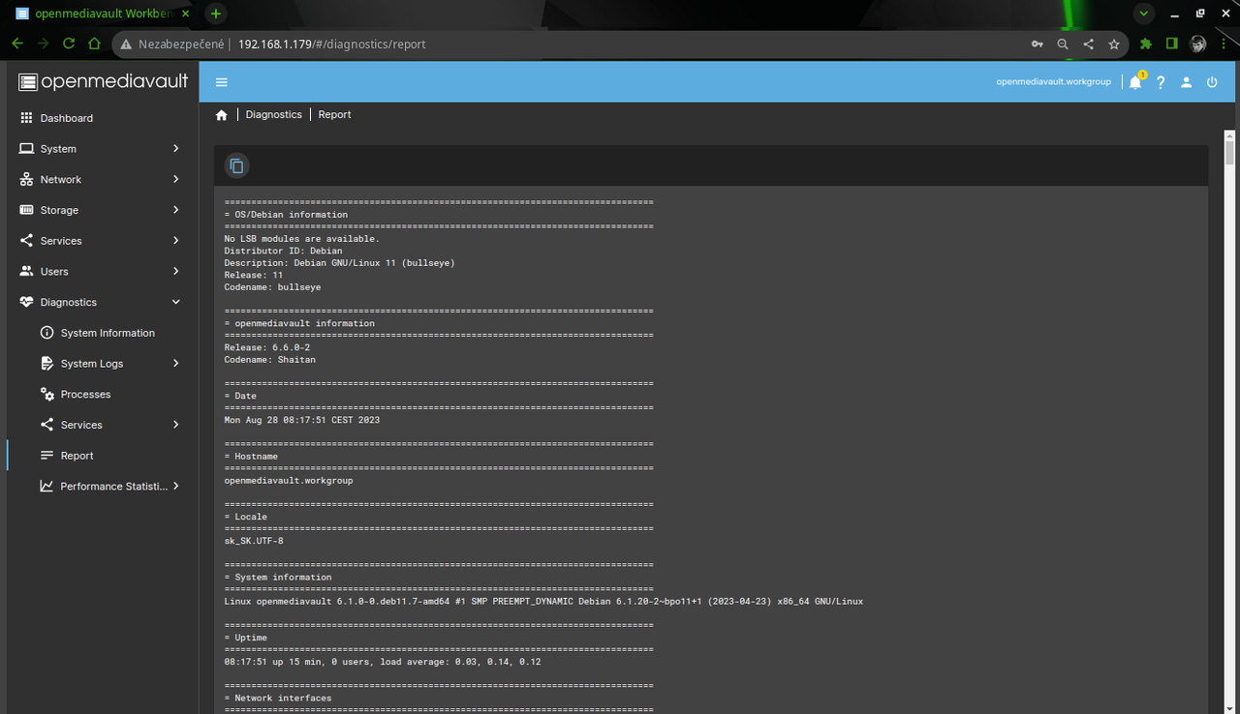Share this page icon in address bar
The width and height of the screenshot is (1240, 714).
point(1088,44)
